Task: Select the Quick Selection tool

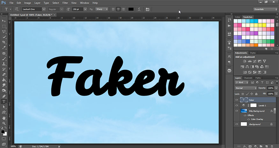Action: coord(4,37)
